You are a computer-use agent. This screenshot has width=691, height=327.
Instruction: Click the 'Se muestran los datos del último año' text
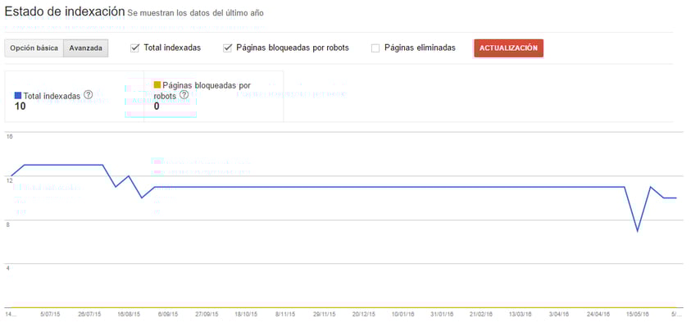click(196, 13)
